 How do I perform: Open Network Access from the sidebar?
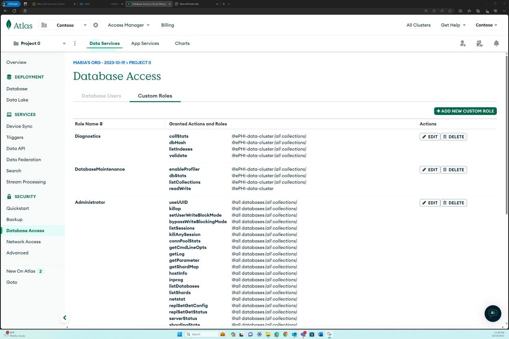[23, 242]
